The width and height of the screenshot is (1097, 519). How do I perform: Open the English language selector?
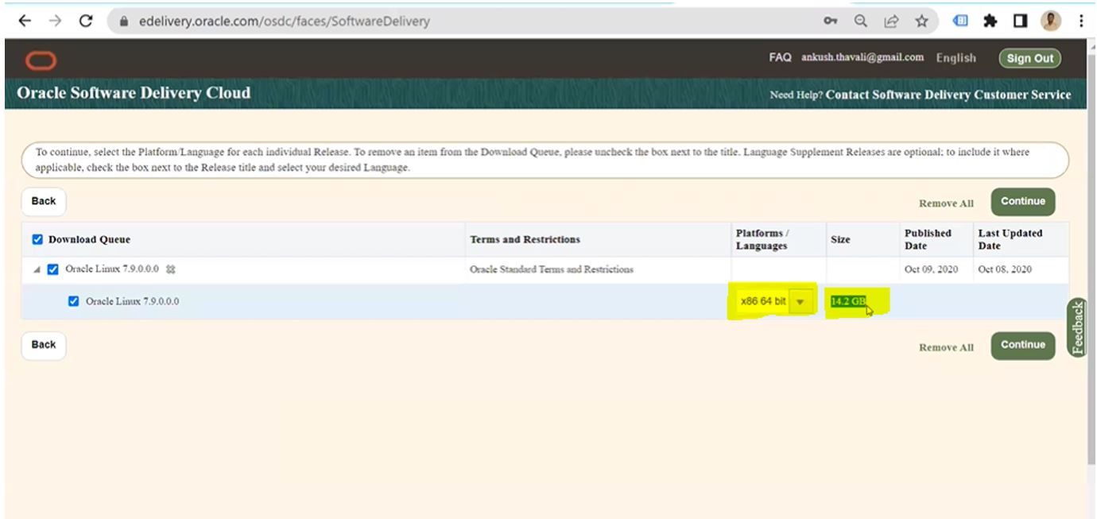pos(956,58)
